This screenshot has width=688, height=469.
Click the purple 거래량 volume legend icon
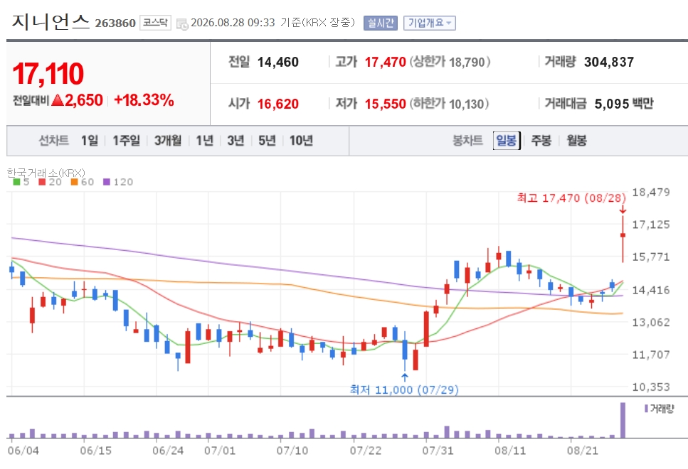tap(646, 409)
